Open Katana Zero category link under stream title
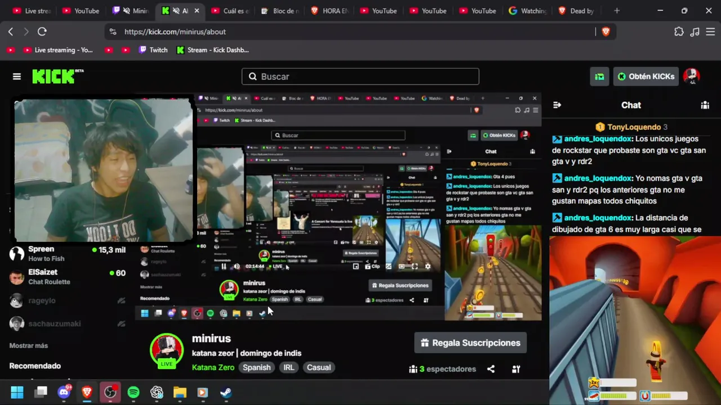Screen dimensions: 721x405 [213, 367]
